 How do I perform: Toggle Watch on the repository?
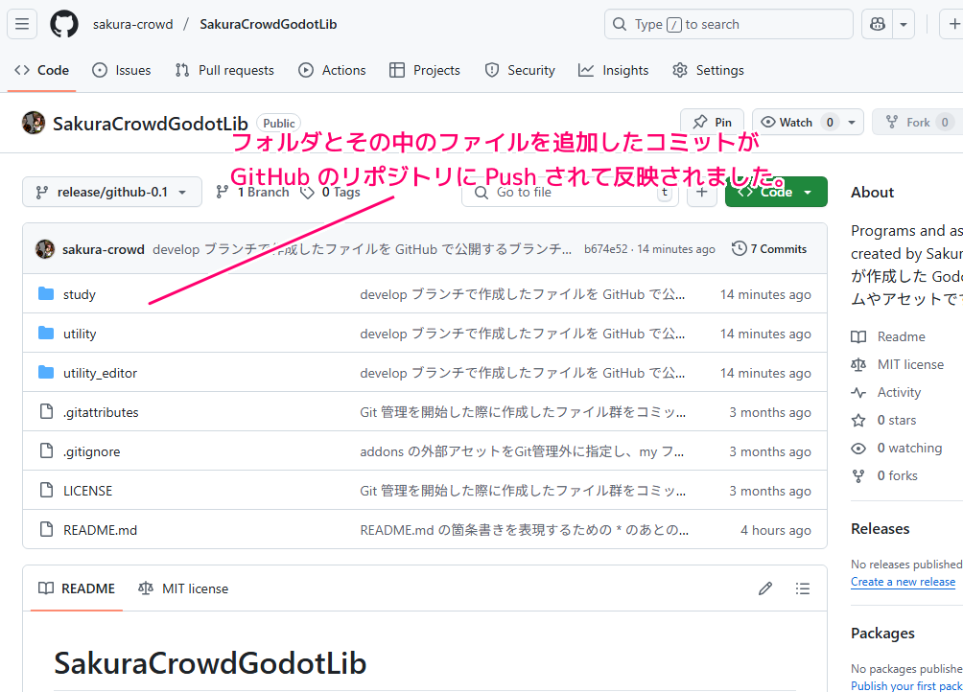[796, 123]
